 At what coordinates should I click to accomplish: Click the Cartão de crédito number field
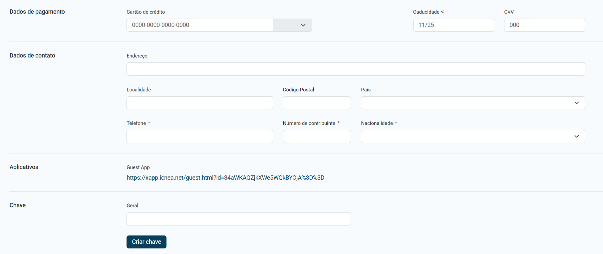click(200, 25)
